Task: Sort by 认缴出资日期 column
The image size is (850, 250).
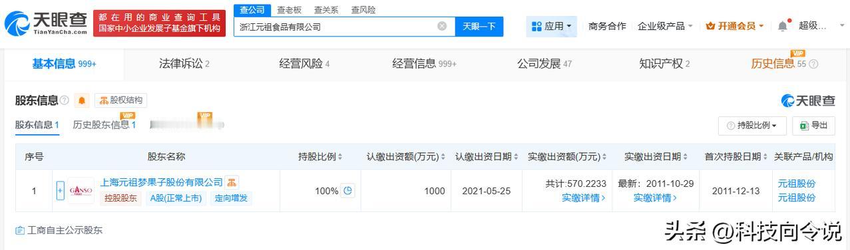Action: tap(487, 157)
